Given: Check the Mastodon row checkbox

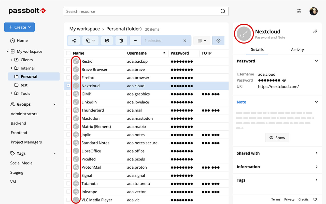Looking at the screenshot, I should (68, 118).
